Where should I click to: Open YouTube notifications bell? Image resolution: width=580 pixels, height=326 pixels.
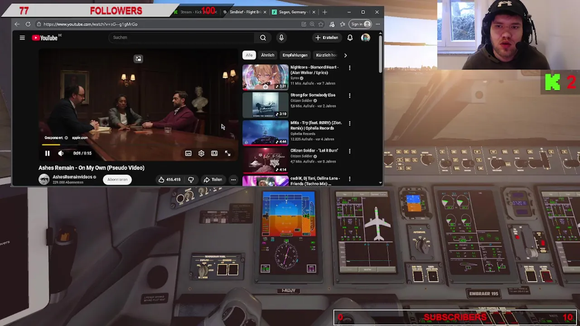[x=350, y=38]
